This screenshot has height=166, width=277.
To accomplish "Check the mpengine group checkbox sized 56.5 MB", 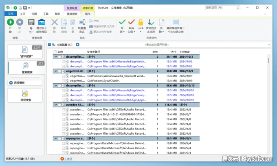I will 59,138.
